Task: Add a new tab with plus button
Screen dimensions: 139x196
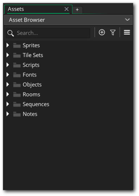Action: tap(77, 10)
